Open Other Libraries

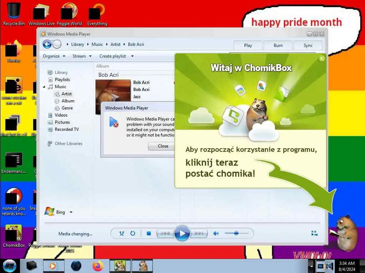pyautogui.click(x=68, y=144)
